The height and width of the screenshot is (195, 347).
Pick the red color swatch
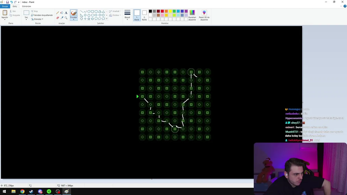pos(162,11)
